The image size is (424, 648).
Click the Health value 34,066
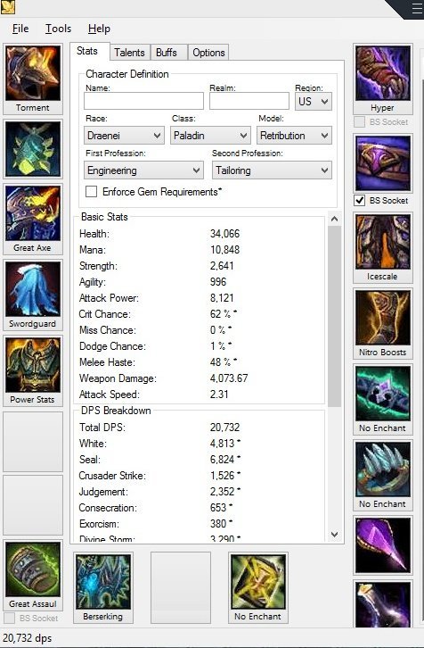pos(224,234)
